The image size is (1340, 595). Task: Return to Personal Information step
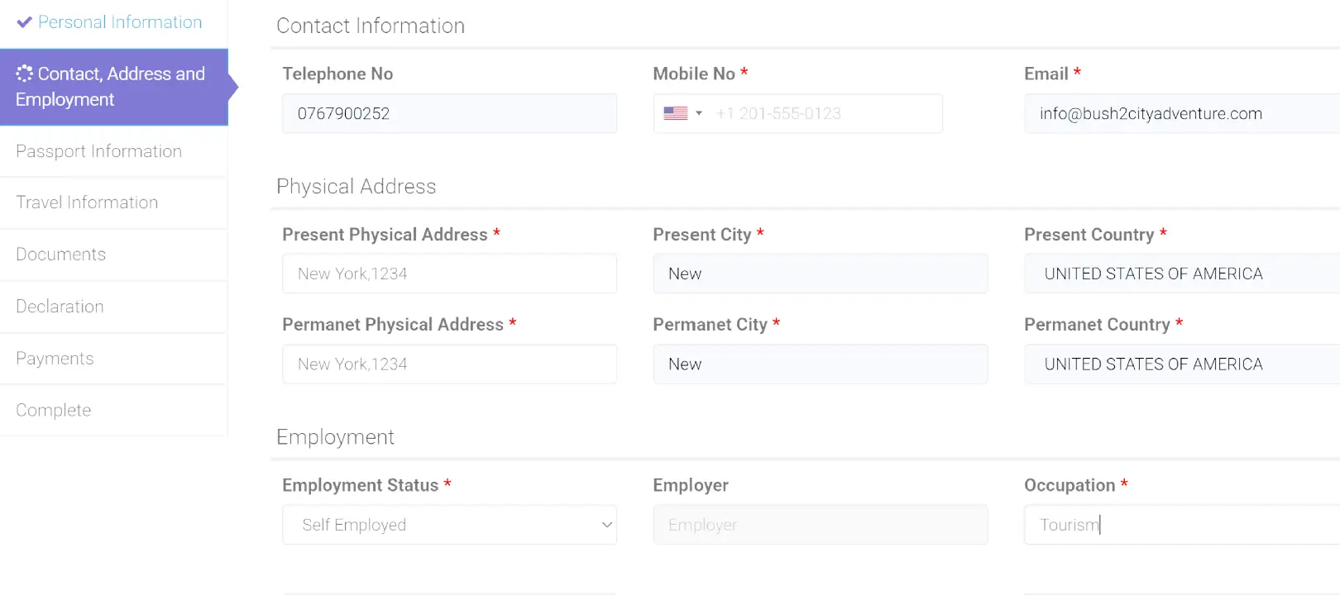click(x=120, y=22)
